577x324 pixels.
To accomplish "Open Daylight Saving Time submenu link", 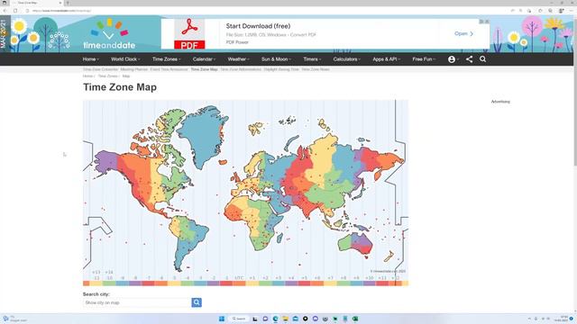I will [x=281, y=69].
